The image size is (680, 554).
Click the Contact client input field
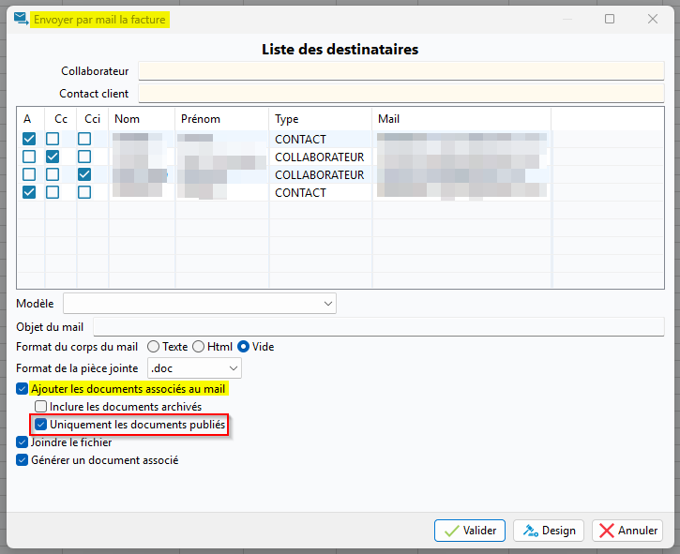(x=400, y=93)
